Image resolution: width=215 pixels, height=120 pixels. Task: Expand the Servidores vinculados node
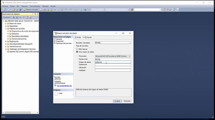pyautogui.click(x=8, y=36)
